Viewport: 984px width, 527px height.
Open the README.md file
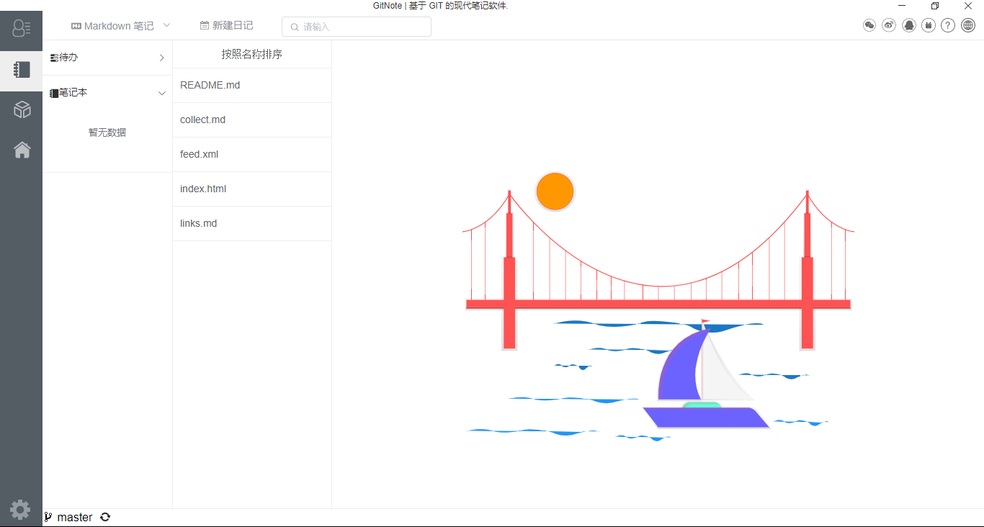coord(252,86)
